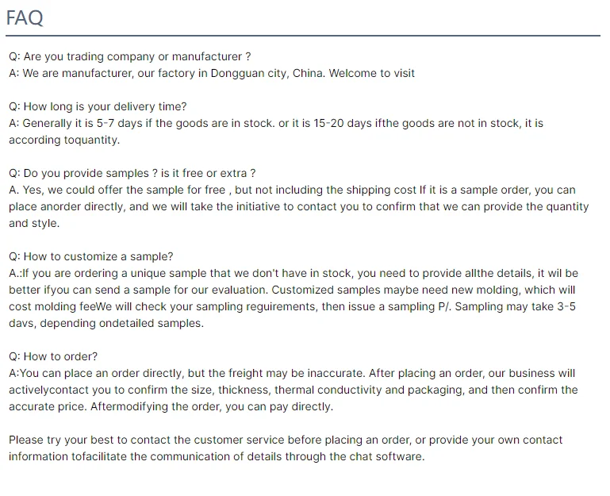Click the 'place anorder directly' line
Image resolution: width=610 pixels, height=496 pixels.
(298, 206)
